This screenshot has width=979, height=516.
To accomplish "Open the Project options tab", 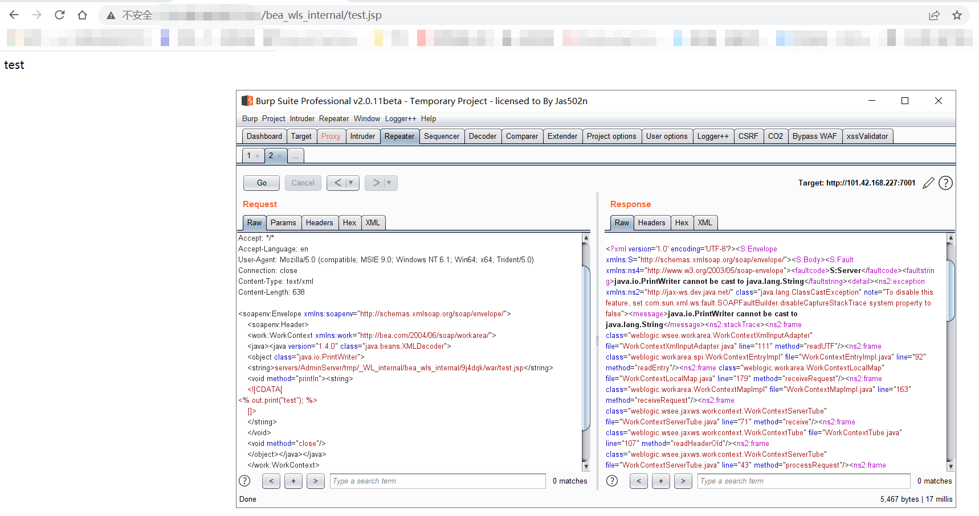I will pyautogui.click(x=611, y=136).
